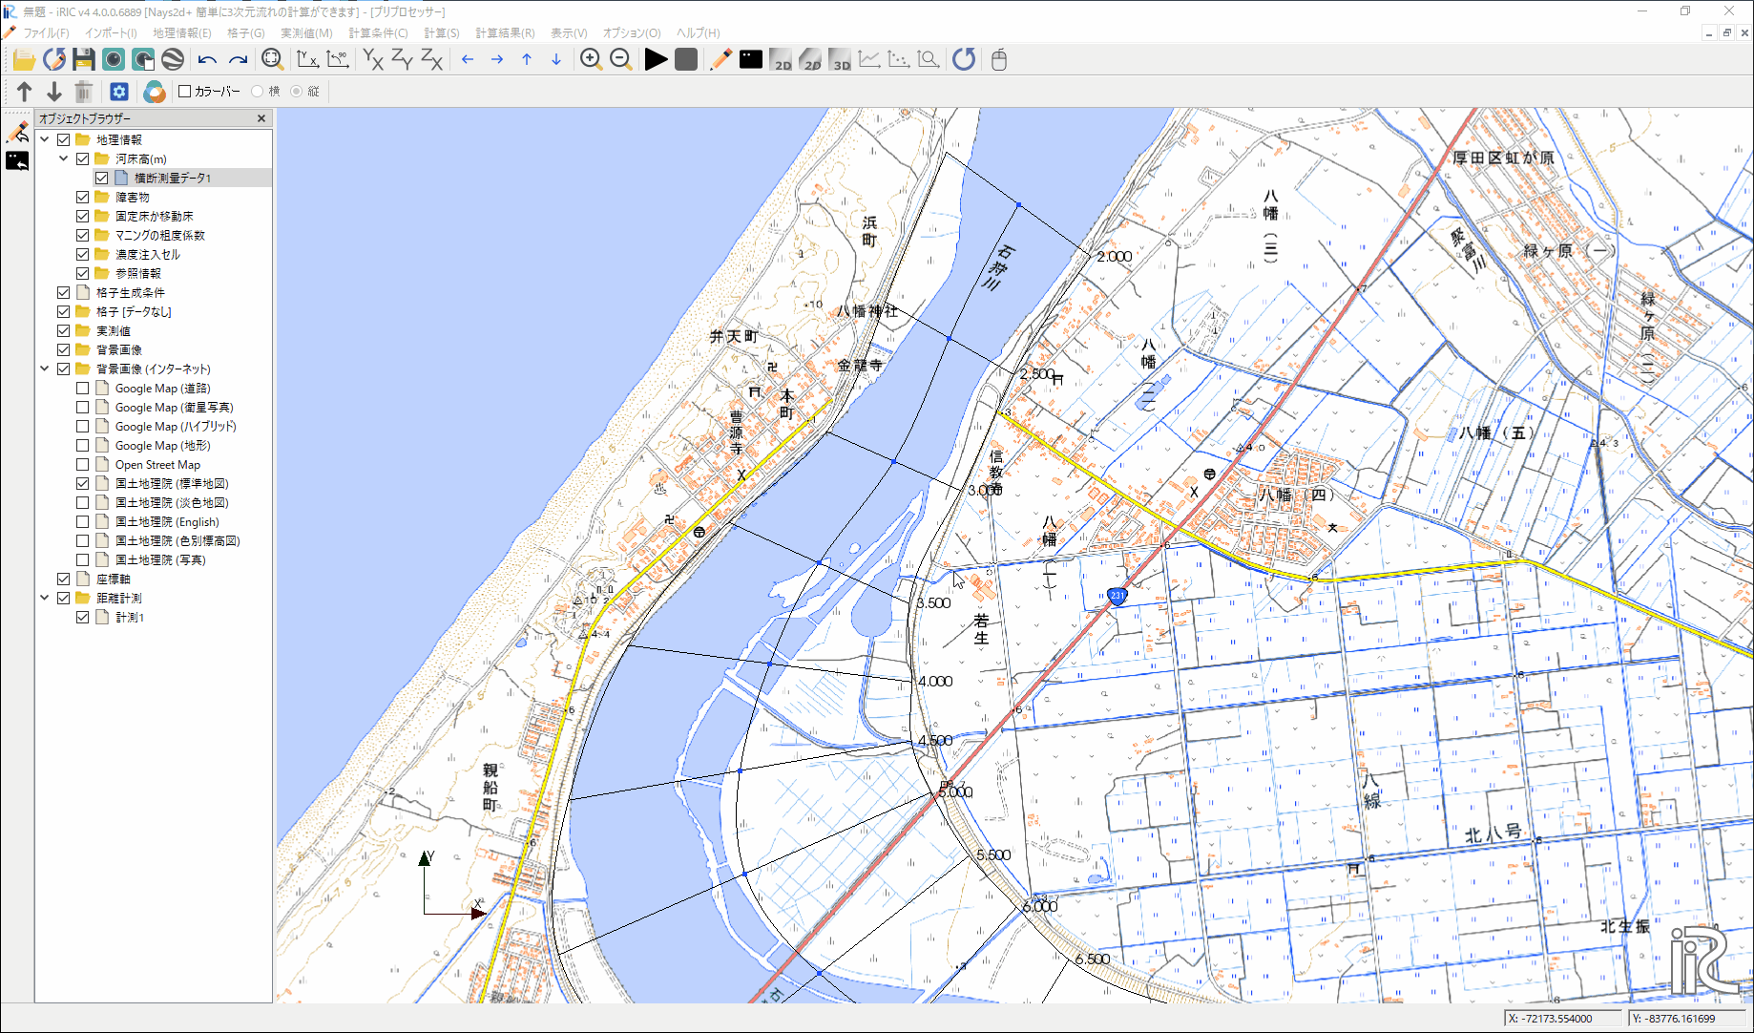
Task: Select the ZX plane view icon
Action: pos(432,59)
